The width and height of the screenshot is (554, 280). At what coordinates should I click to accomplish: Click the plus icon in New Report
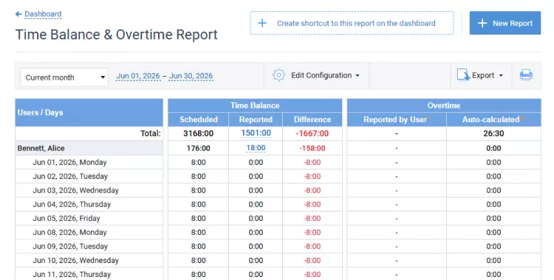pyautogui.click(x=482, y=24)
